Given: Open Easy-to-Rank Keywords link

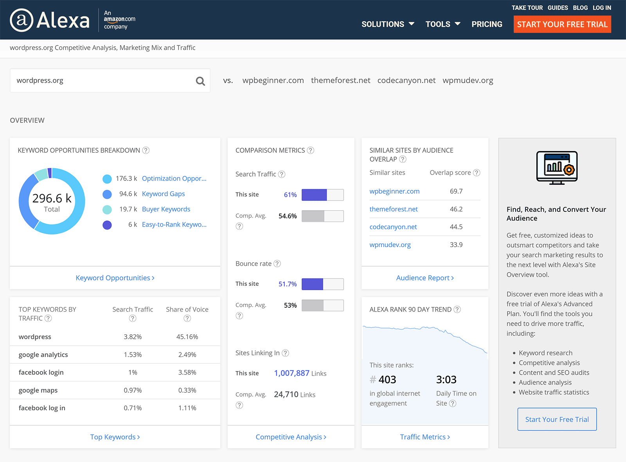Looking at the screenshot, I should 174,224.
